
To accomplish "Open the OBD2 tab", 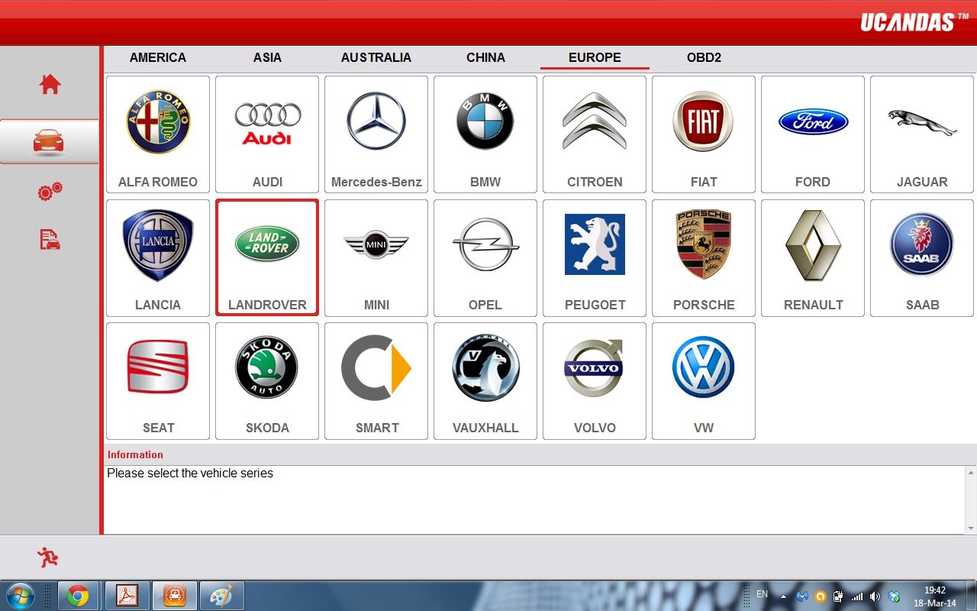I will [704, 57].
